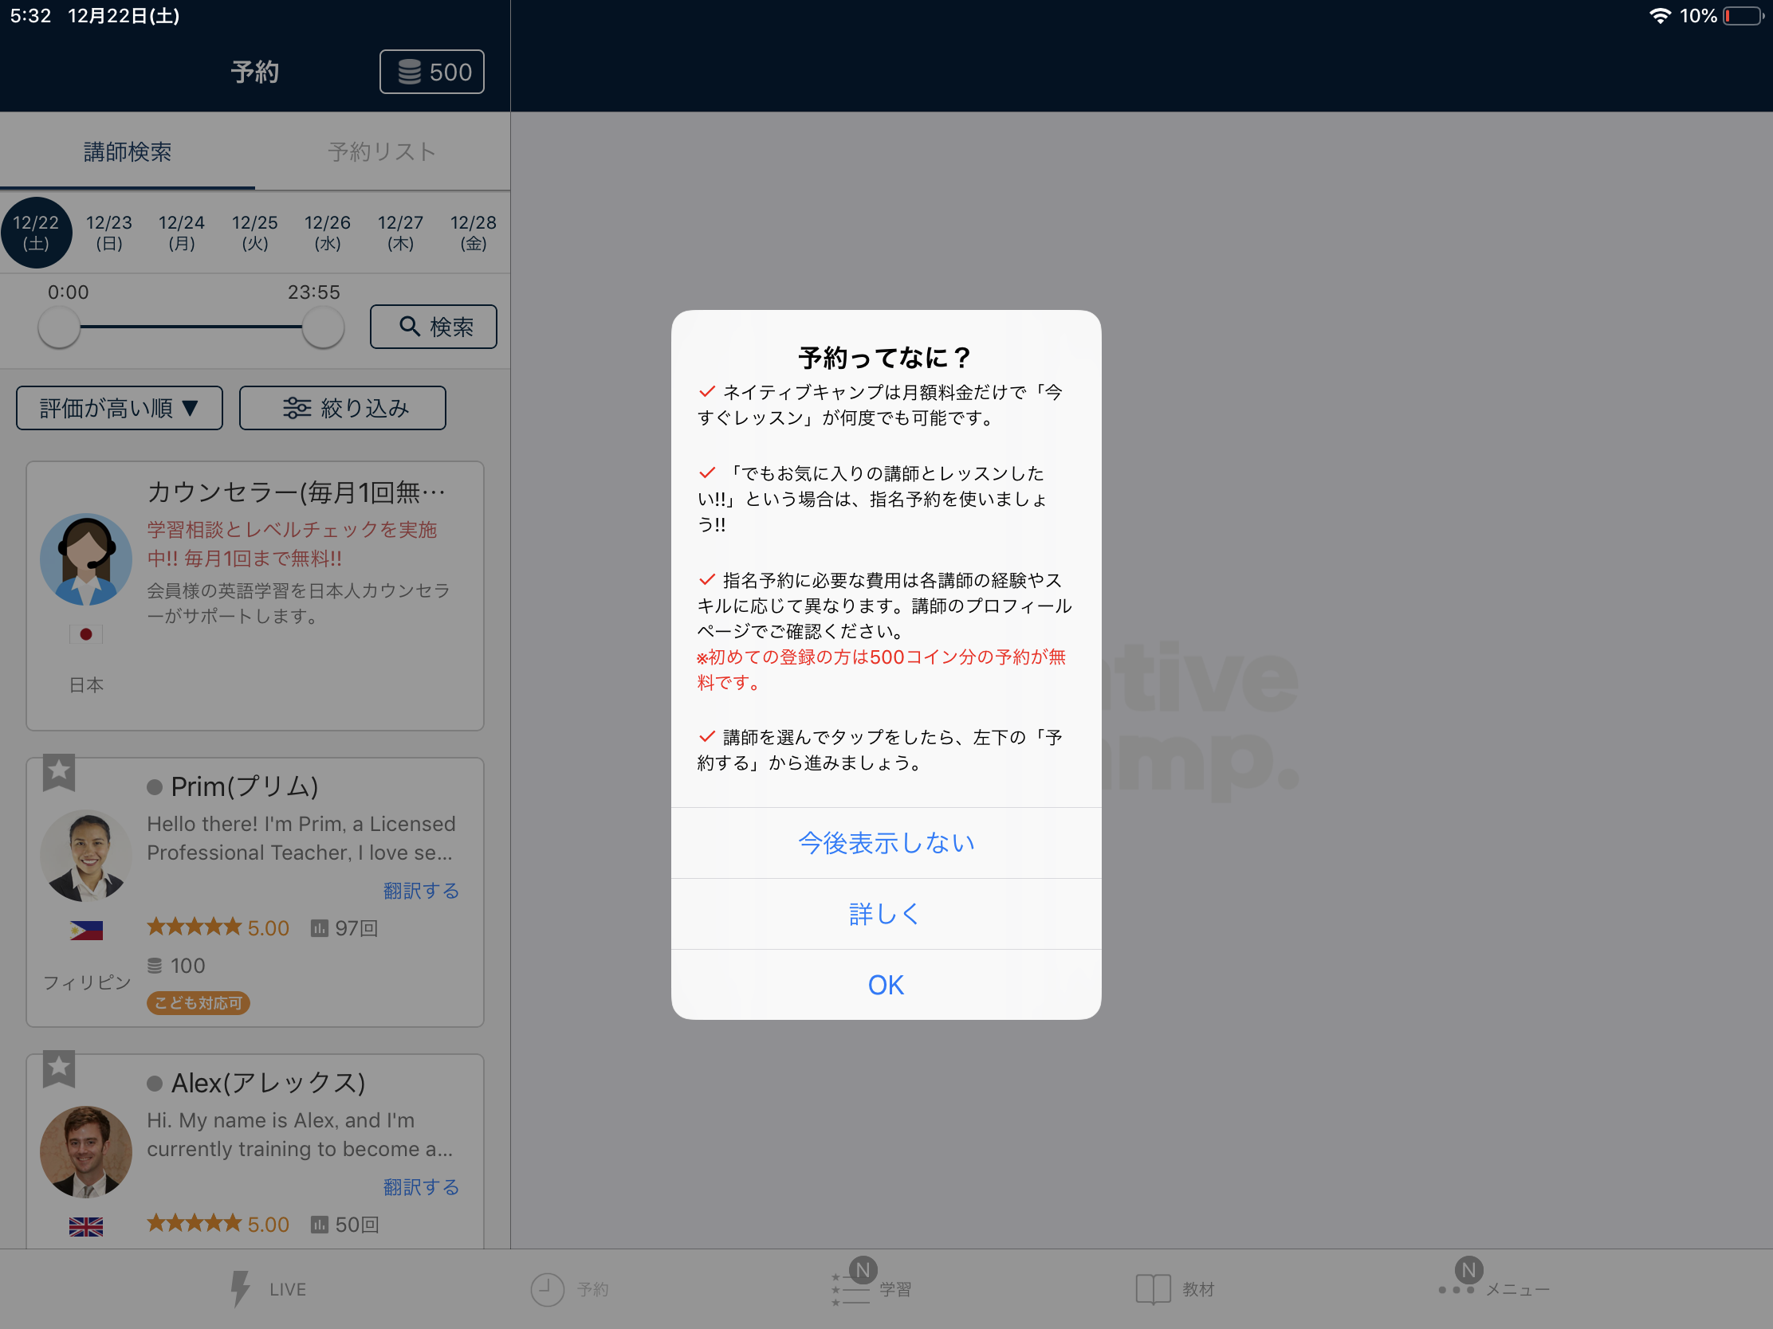This screenshot has height=1329, width=1773.
Task: Click 翻訳する link on Prim's profile
Action: (x=421, y=890)
